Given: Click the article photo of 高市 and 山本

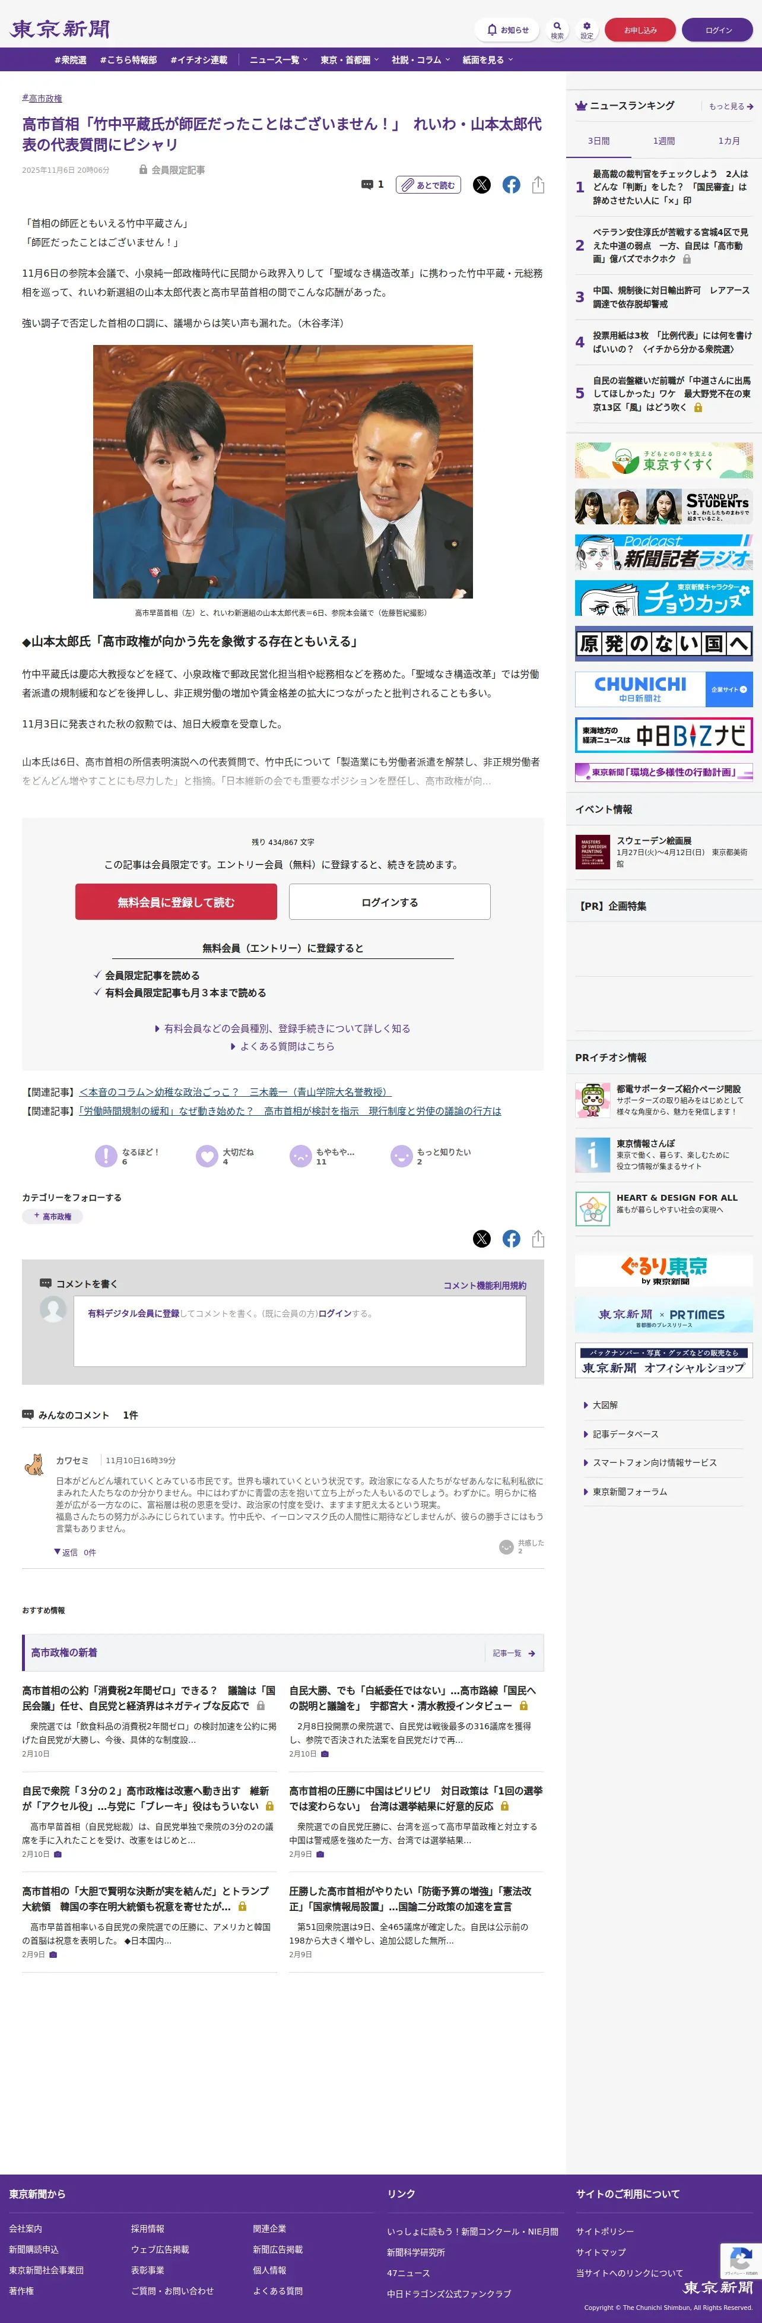Looking at the screenshot, I should click(x=282, y=471).
